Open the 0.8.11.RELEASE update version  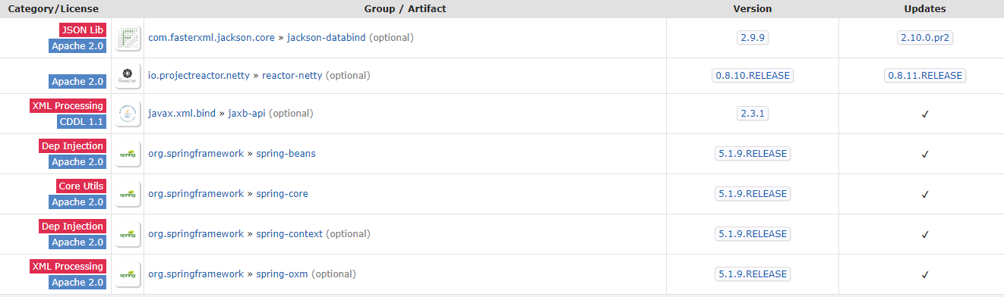(x=924, y=76)
